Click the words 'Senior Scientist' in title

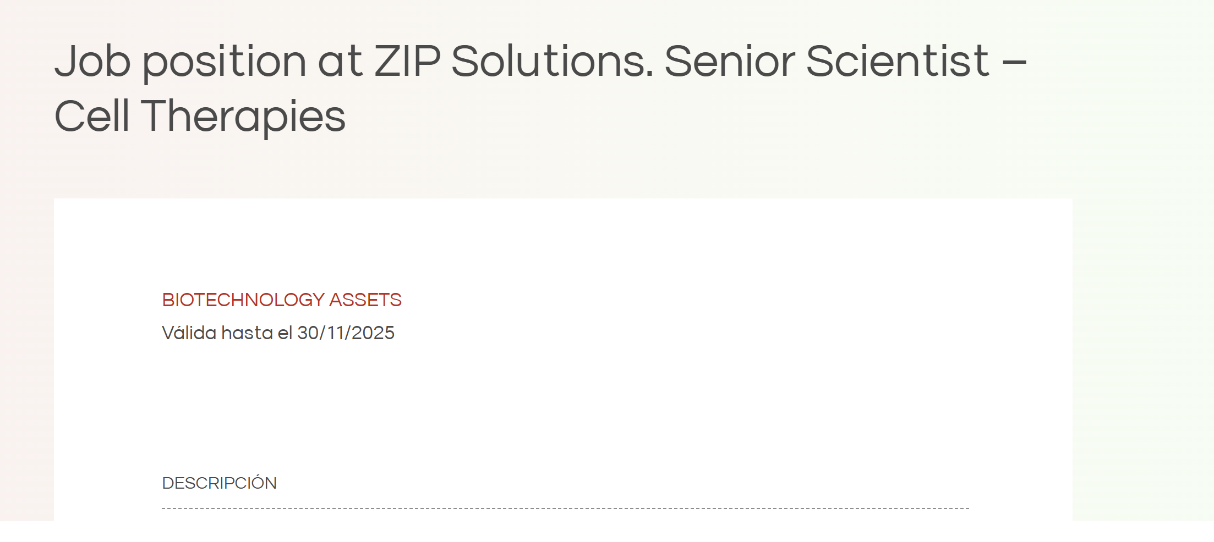[827, 60]
